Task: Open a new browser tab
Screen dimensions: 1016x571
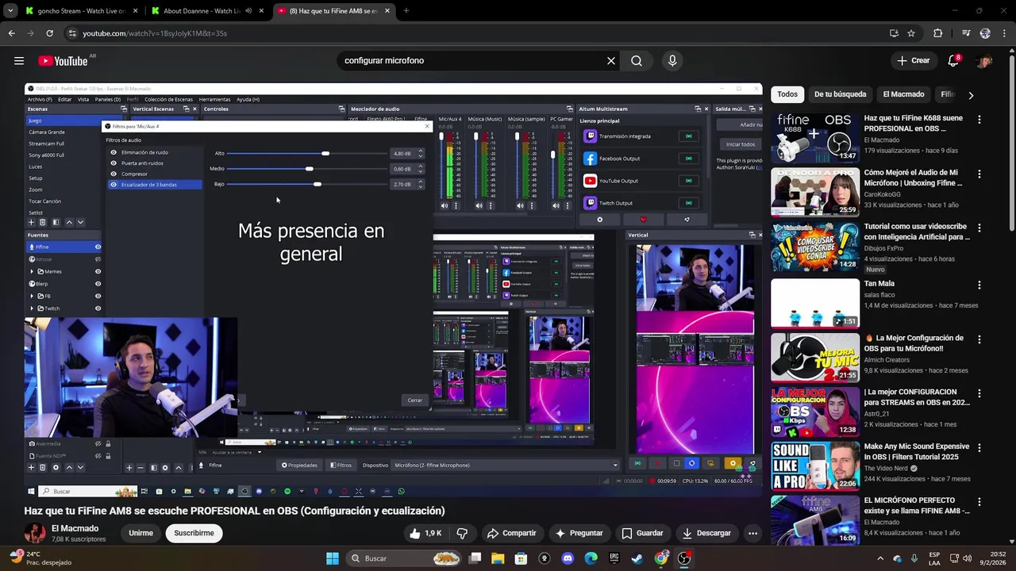Action: [x=406, y=11]
